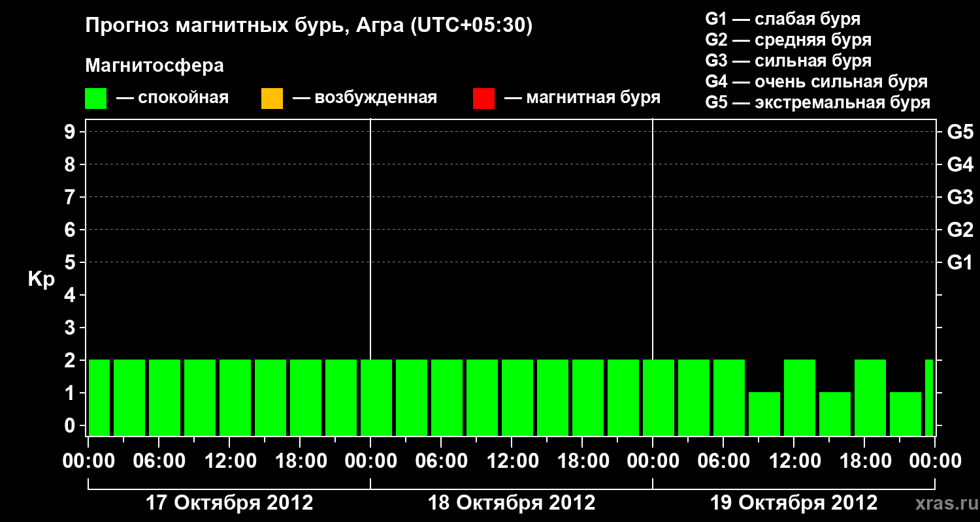Image resolution: width=980 pixels, height=522 pixels.
Task: Click the right-axis 'G5' label beside the Kp 9 line
Action: (x=960, y=132)
